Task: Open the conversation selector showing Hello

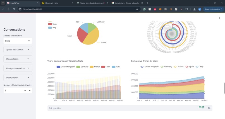Action: 18,41
